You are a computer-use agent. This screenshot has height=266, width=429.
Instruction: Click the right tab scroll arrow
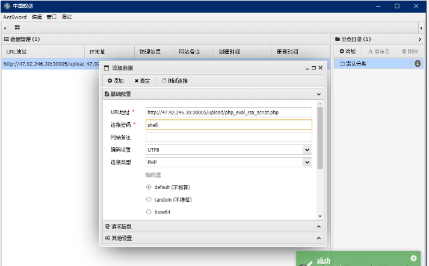[x=421, y=28]
